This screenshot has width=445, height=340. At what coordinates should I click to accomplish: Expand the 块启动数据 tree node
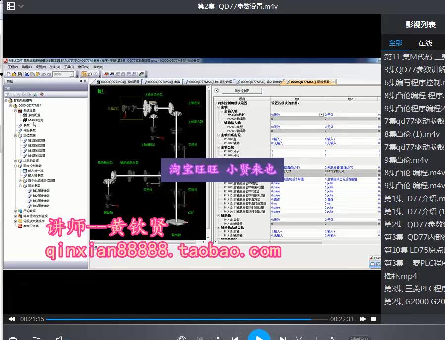click(x=16, y=161)
